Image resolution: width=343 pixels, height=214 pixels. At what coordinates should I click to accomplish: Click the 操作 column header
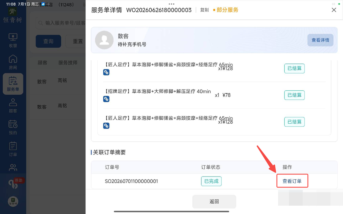pos(287,167)
